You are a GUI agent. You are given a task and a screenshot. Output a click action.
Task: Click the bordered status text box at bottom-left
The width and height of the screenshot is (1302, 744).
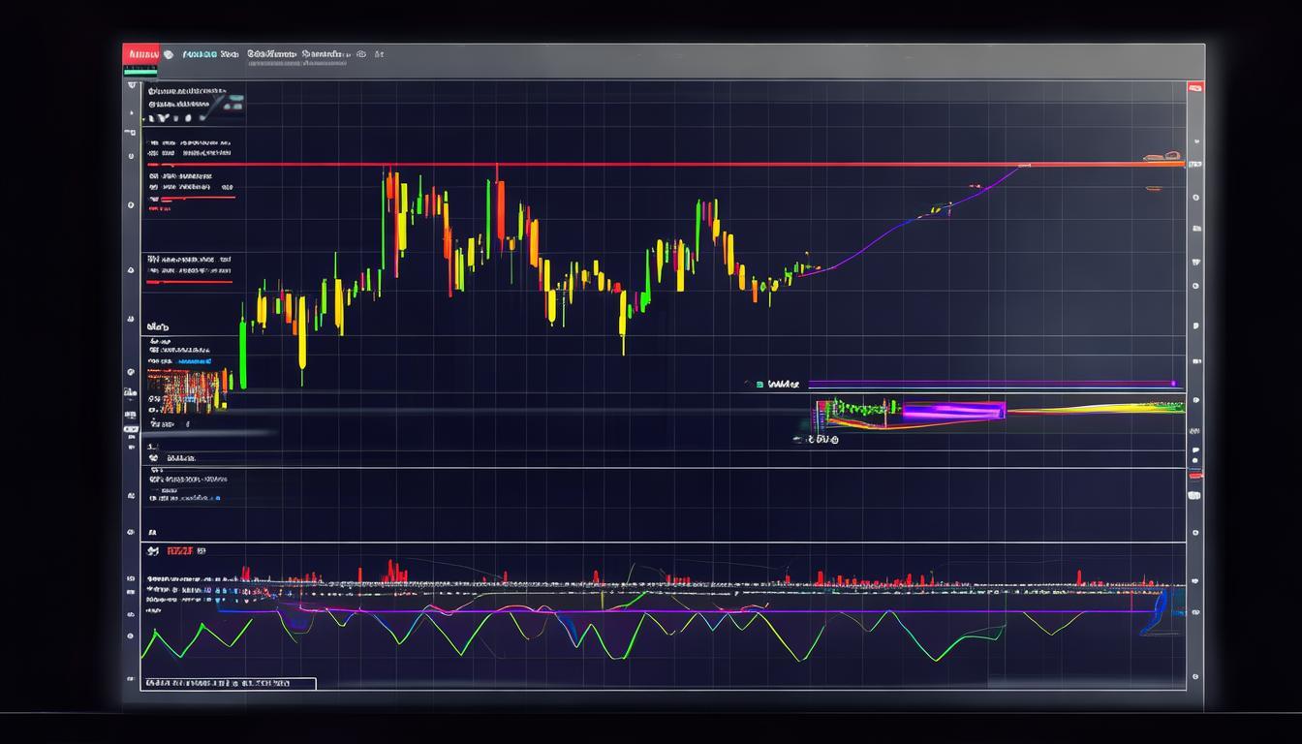click(x=229, y=683)
